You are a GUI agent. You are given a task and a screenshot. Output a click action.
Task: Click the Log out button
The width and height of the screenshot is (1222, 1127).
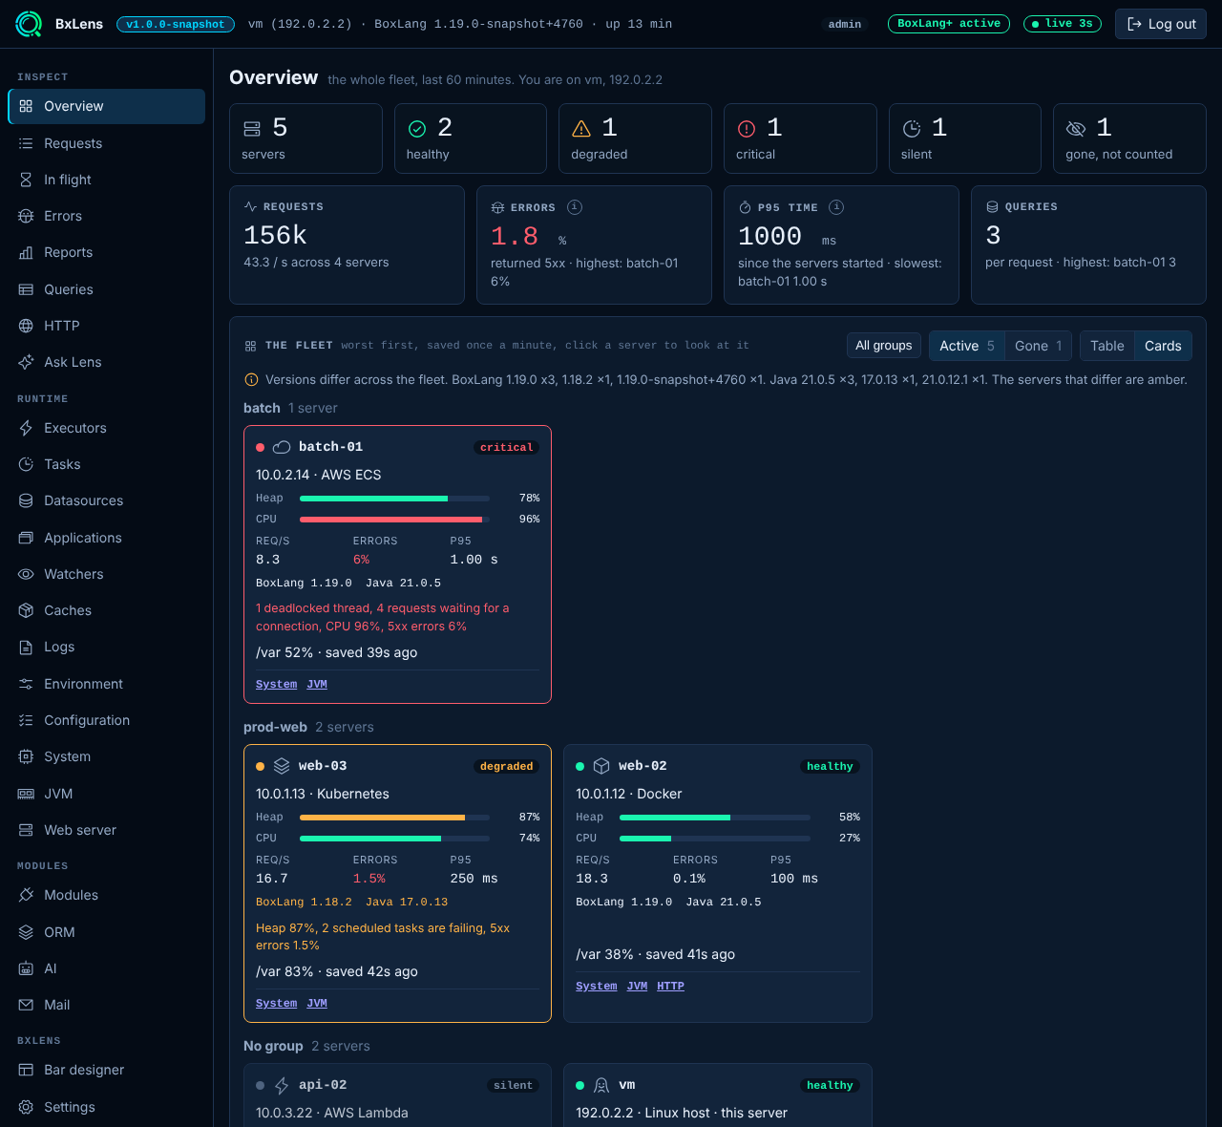pyautogui.click(x=1161, y=24)
